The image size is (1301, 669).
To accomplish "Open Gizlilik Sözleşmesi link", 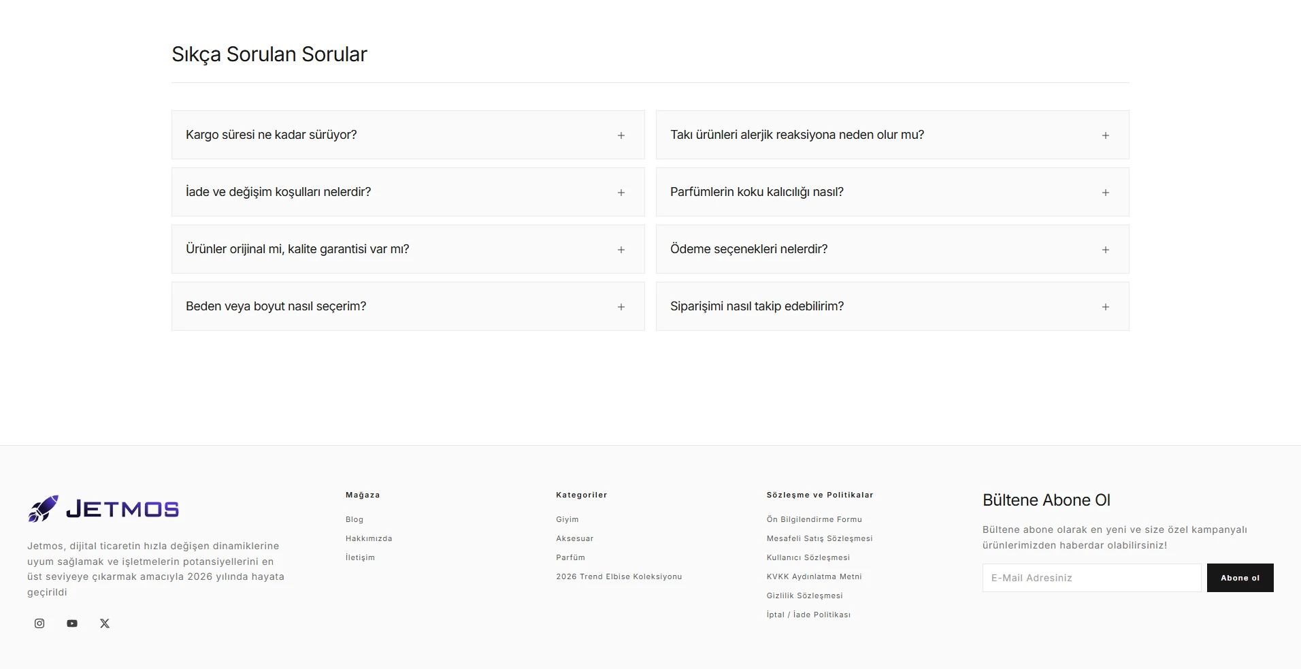I will (805, 595).
